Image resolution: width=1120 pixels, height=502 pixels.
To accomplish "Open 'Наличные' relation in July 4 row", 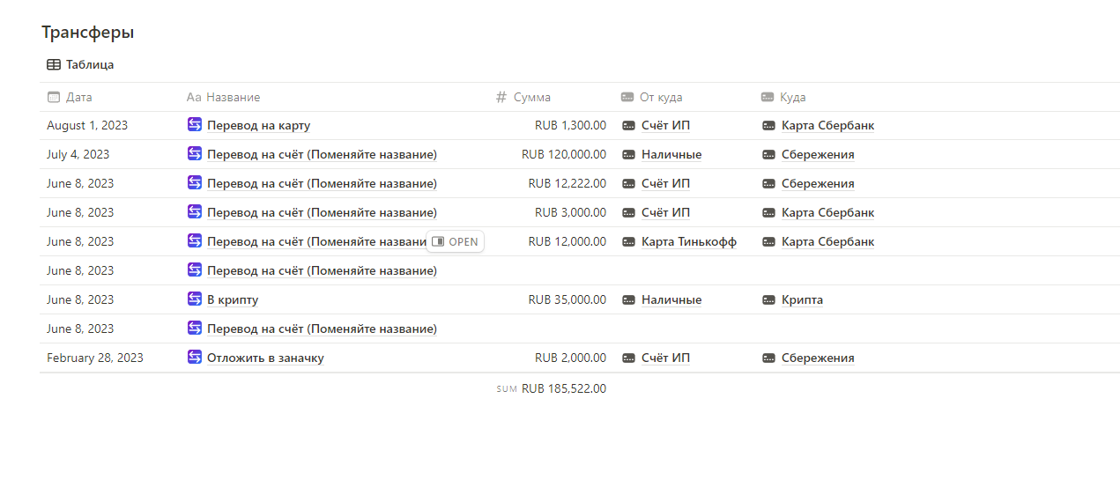I will (671, 155).
